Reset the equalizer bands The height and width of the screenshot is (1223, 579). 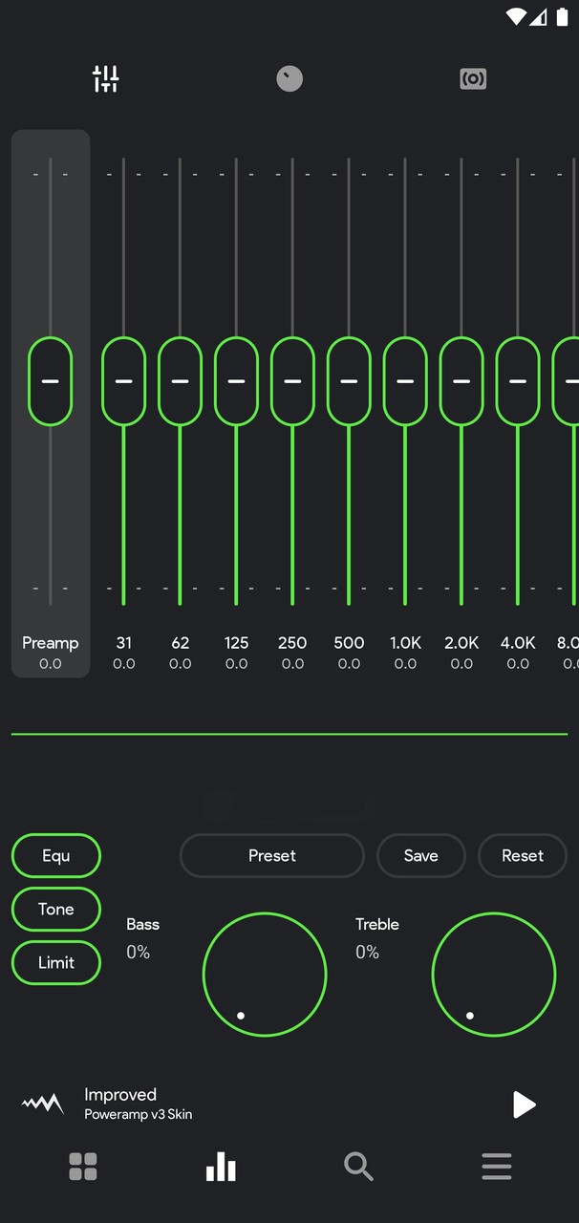[x=523, y=855]
